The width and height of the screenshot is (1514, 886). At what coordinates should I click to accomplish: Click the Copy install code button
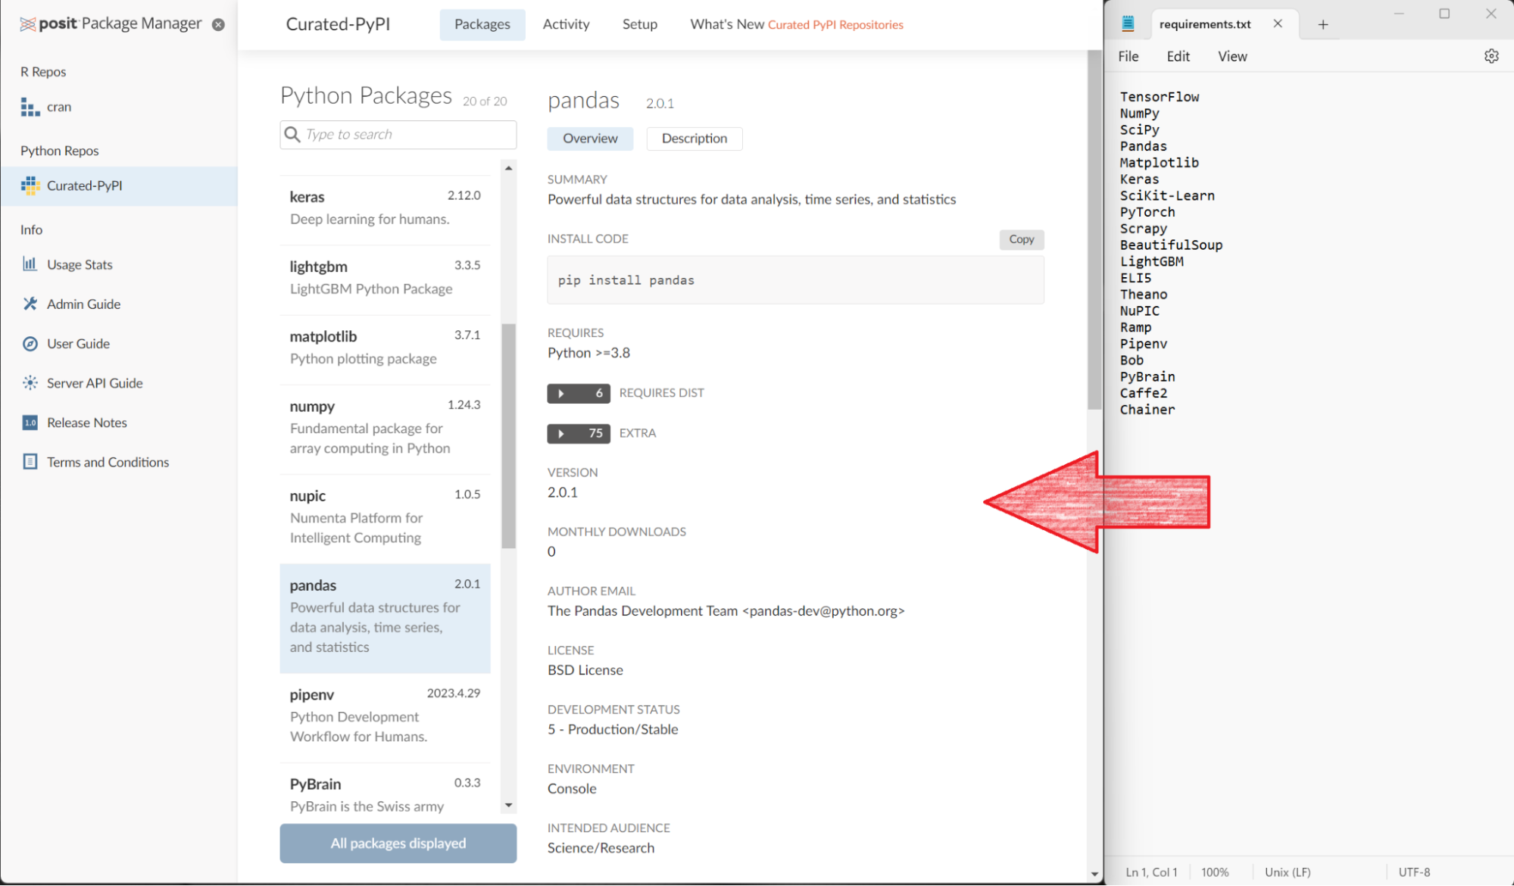[x=1019, y=239]
